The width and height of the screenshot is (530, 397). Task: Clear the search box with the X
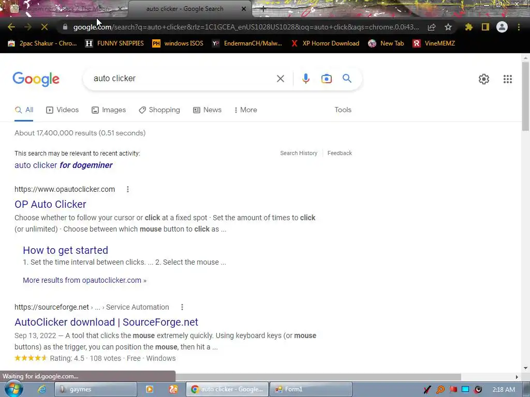[280, 79]
